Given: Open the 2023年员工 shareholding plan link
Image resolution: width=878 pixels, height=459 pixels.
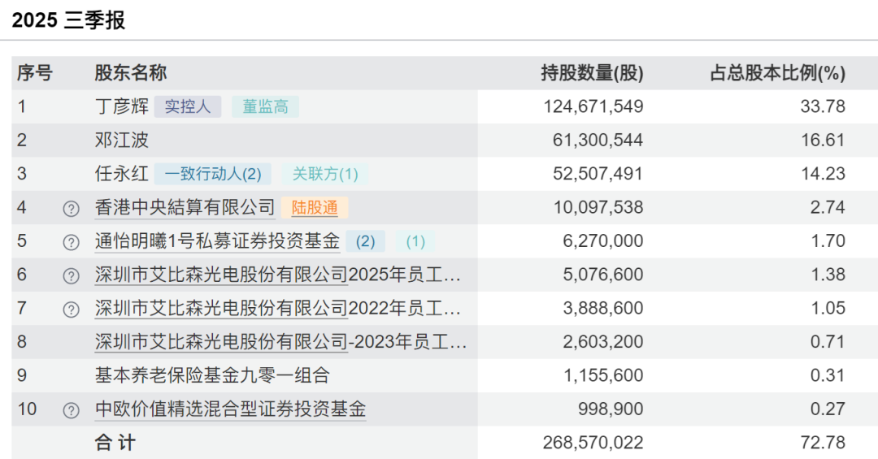Looking at the screenshot, I should [x=280, y=342].
